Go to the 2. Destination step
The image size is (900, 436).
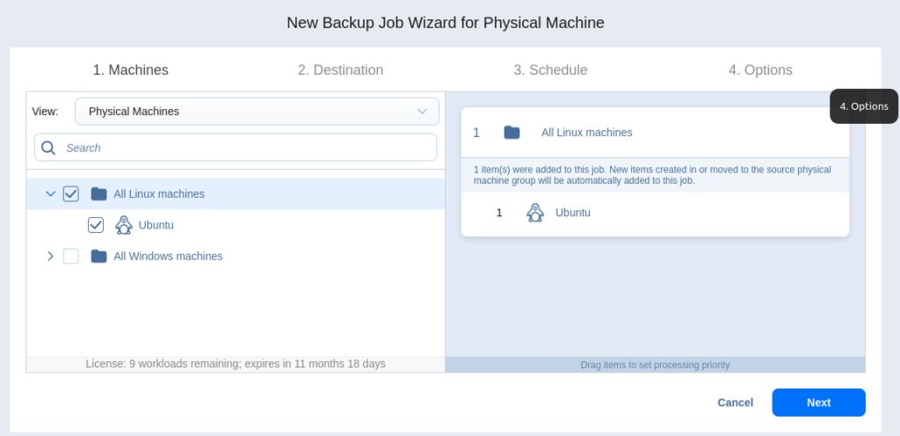click(x=340, y=70)
